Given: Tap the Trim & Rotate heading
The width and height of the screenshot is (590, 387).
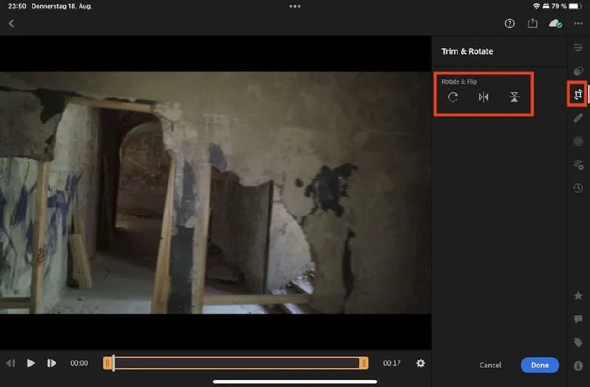Looking at the screenshot, I should click(467, 51).
